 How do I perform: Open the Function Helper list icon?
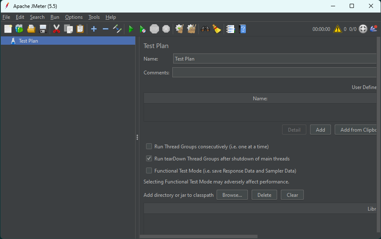coord(230,29)
